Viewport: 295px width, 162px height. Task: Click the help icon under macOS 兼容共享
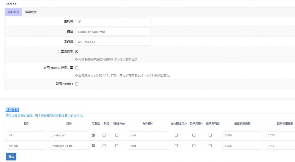76,76
